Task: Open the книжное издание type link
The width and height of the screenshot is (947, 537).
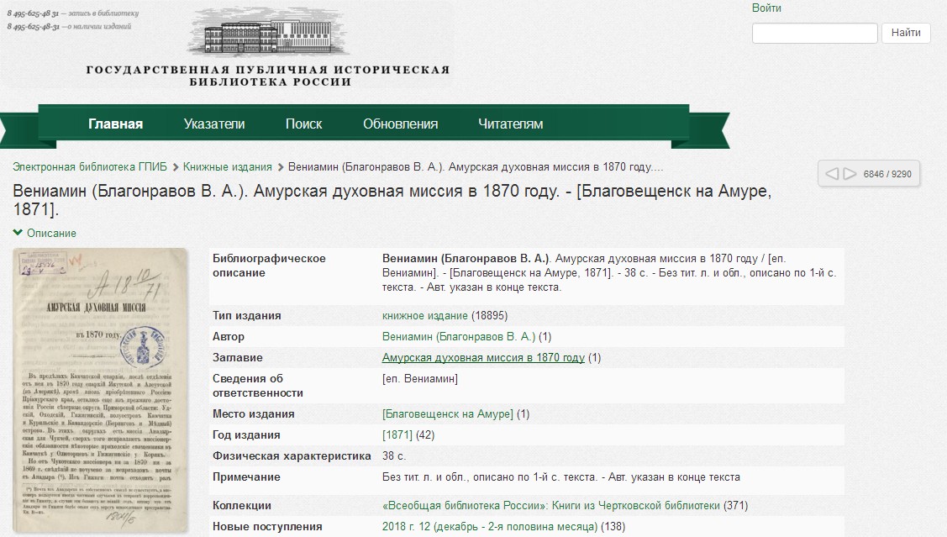Action: (x=425, y=316)
